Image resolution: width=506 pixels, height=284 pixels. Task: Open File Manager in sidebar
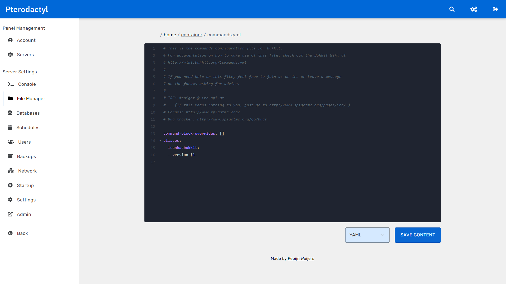[x=31, y=99]
